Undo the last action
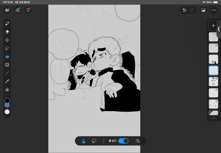 184,10
